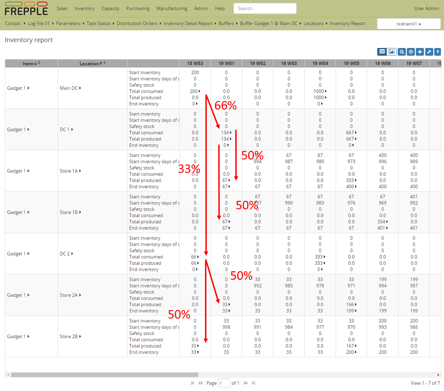This screenshot has width=444, height=391.
Task: Expand the arrow next to Main DC
Action: [80, 88]
